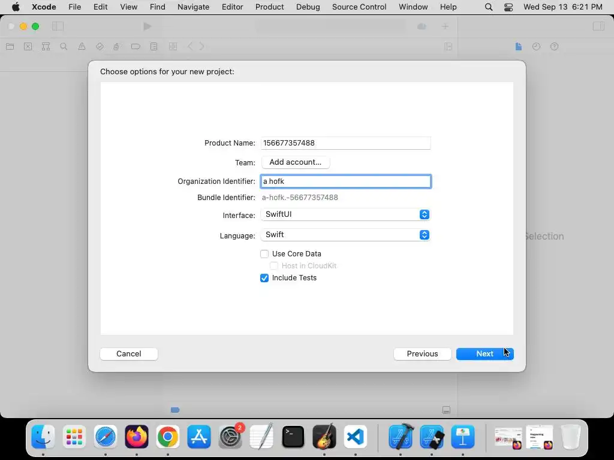Open the Interface SwiftUI dropdown
Image resolution: width=614 pixels, height=460 pixels.
click(x=346, y=214)
